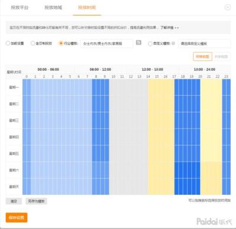Screen dimensions: 236x229
Task: Click the 另存为模板 button
Action: coord(37,201)
